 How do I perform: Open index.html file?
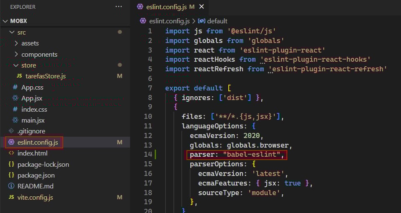tap(33, 153)
